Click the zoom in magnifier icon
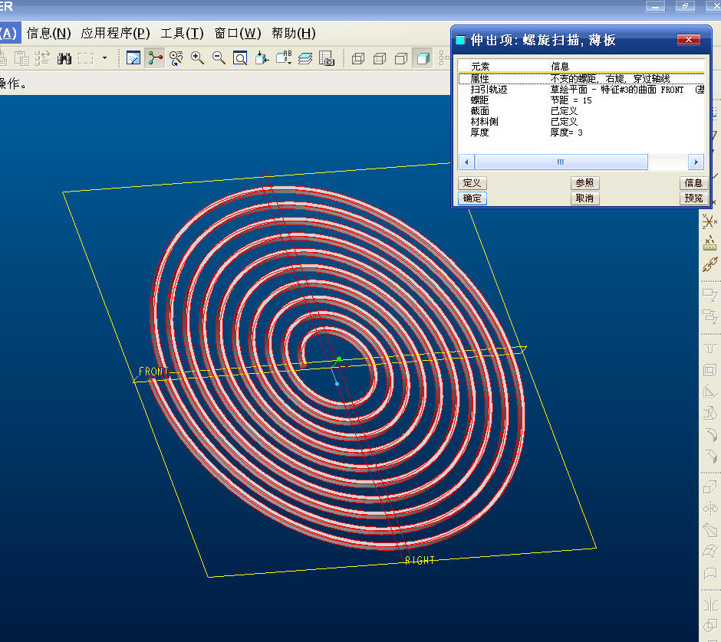The image size is (721, 642). pos(198,58)
